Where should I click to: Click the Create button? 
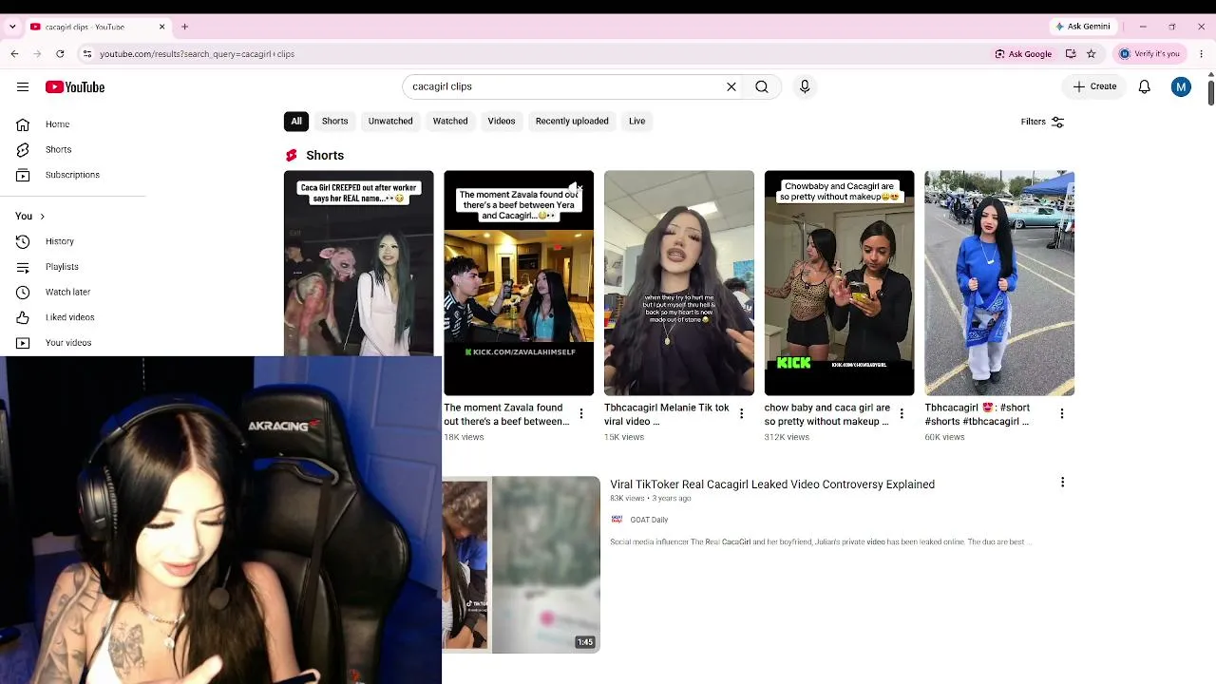pos(1094,86)
